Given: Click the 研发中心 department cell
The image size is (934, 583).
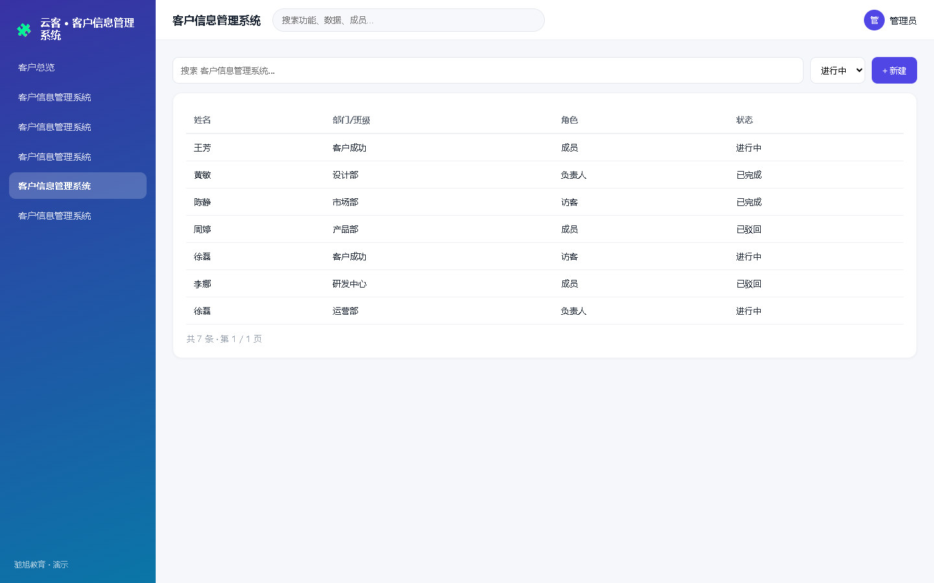Looking at the screenshot, I should pos(350,284).
